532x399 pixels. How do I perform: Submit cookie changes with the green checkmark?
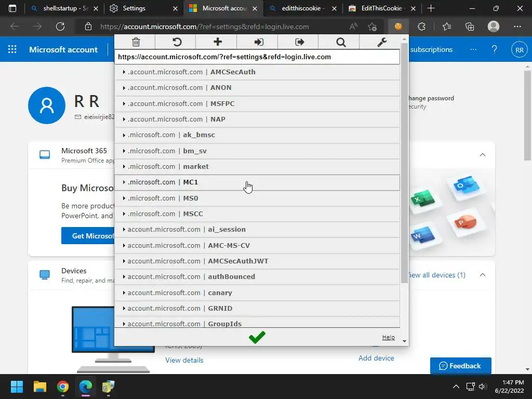(257, 337)
